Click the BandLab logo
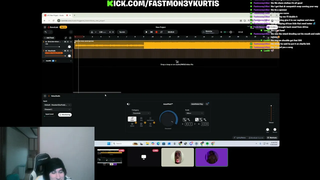This screenshot has width=320, height=180. pyautogui.click(x=52, y=27)
